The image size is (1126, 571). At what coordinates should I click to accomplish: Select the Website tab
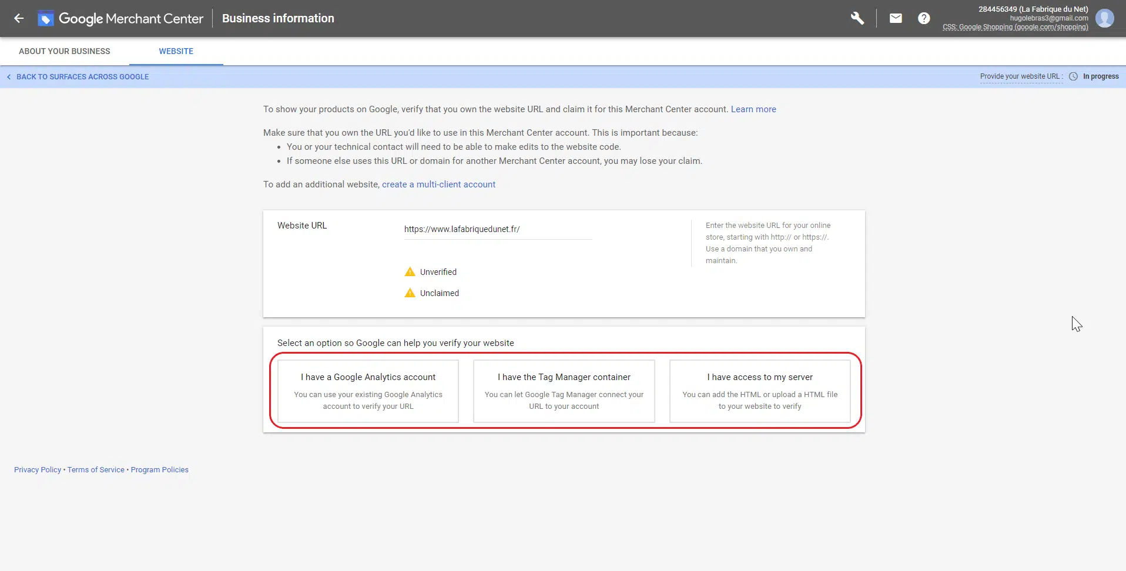(176, 51)
